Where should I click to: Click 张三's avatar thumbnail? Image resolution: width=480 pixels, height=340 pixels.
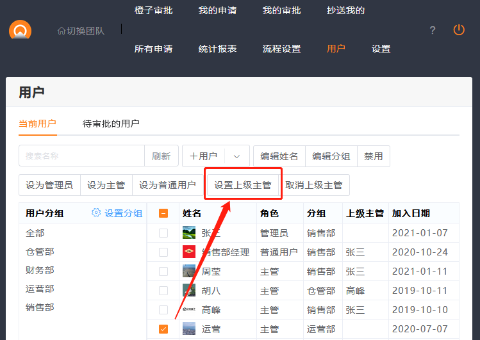pos(189,233)
